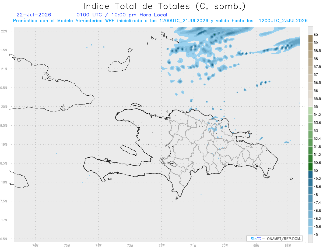Click the latitude label "19N"
This screenshot has height=249, width=323.
5,145
